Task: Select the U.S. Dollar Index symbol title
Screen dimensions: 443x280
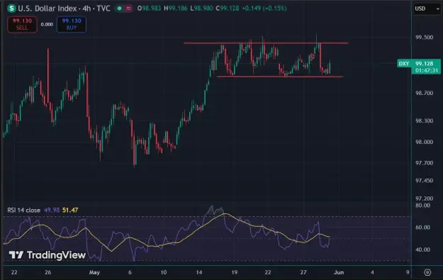Action: point(47,9)
